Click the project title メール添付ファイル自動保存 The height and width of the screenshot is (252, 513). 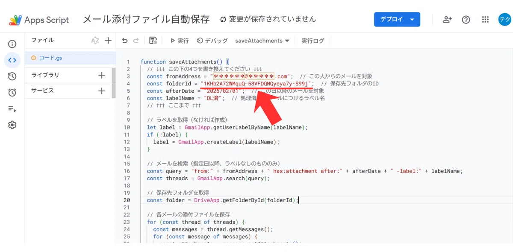coord(146,19)
